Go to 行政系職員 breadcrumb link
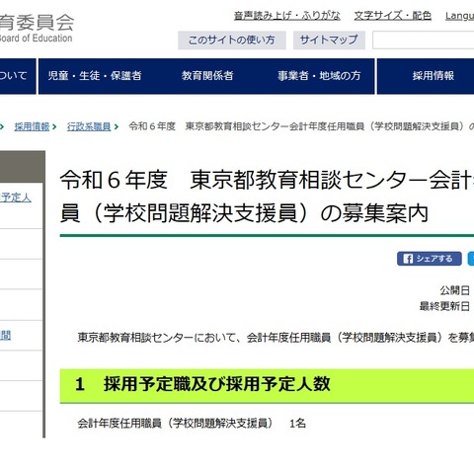This screenshot has width=474, height=474. 89,126
